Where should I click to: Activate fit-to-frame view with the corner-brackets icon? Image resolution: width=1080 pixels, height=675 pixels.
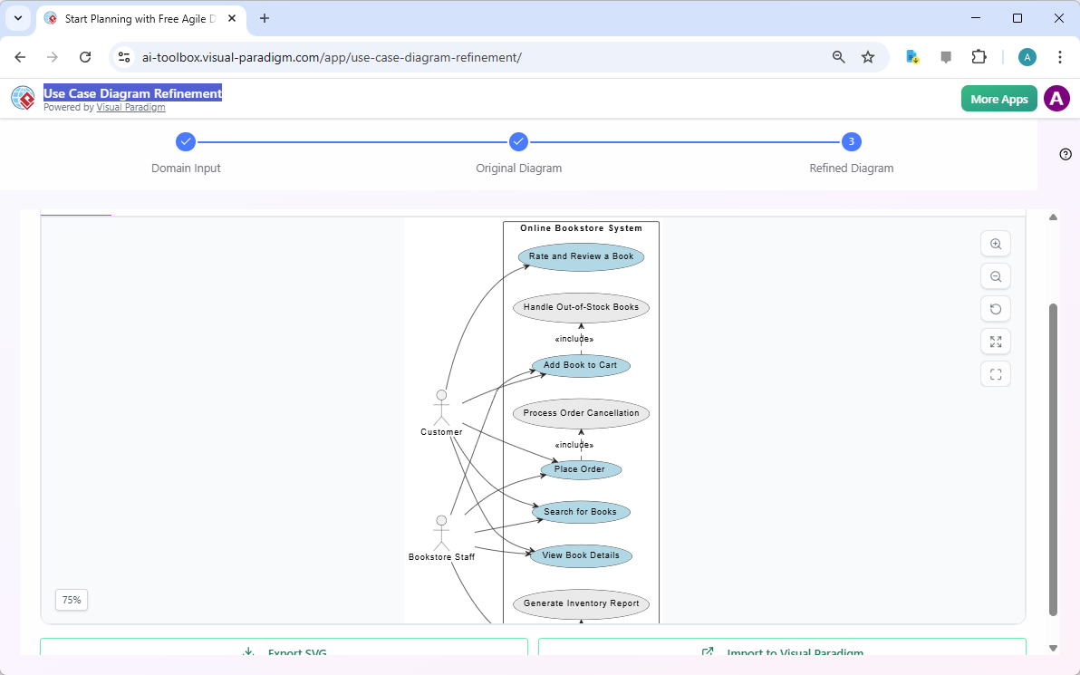pos(995,373)
